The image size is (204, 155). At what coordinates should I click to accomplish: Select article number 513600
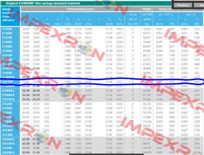(7, 33)
